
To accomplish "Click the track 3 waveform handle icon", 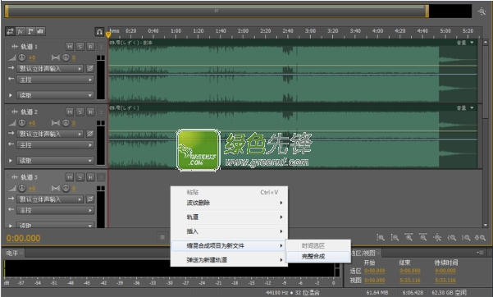I will [15, 177].
